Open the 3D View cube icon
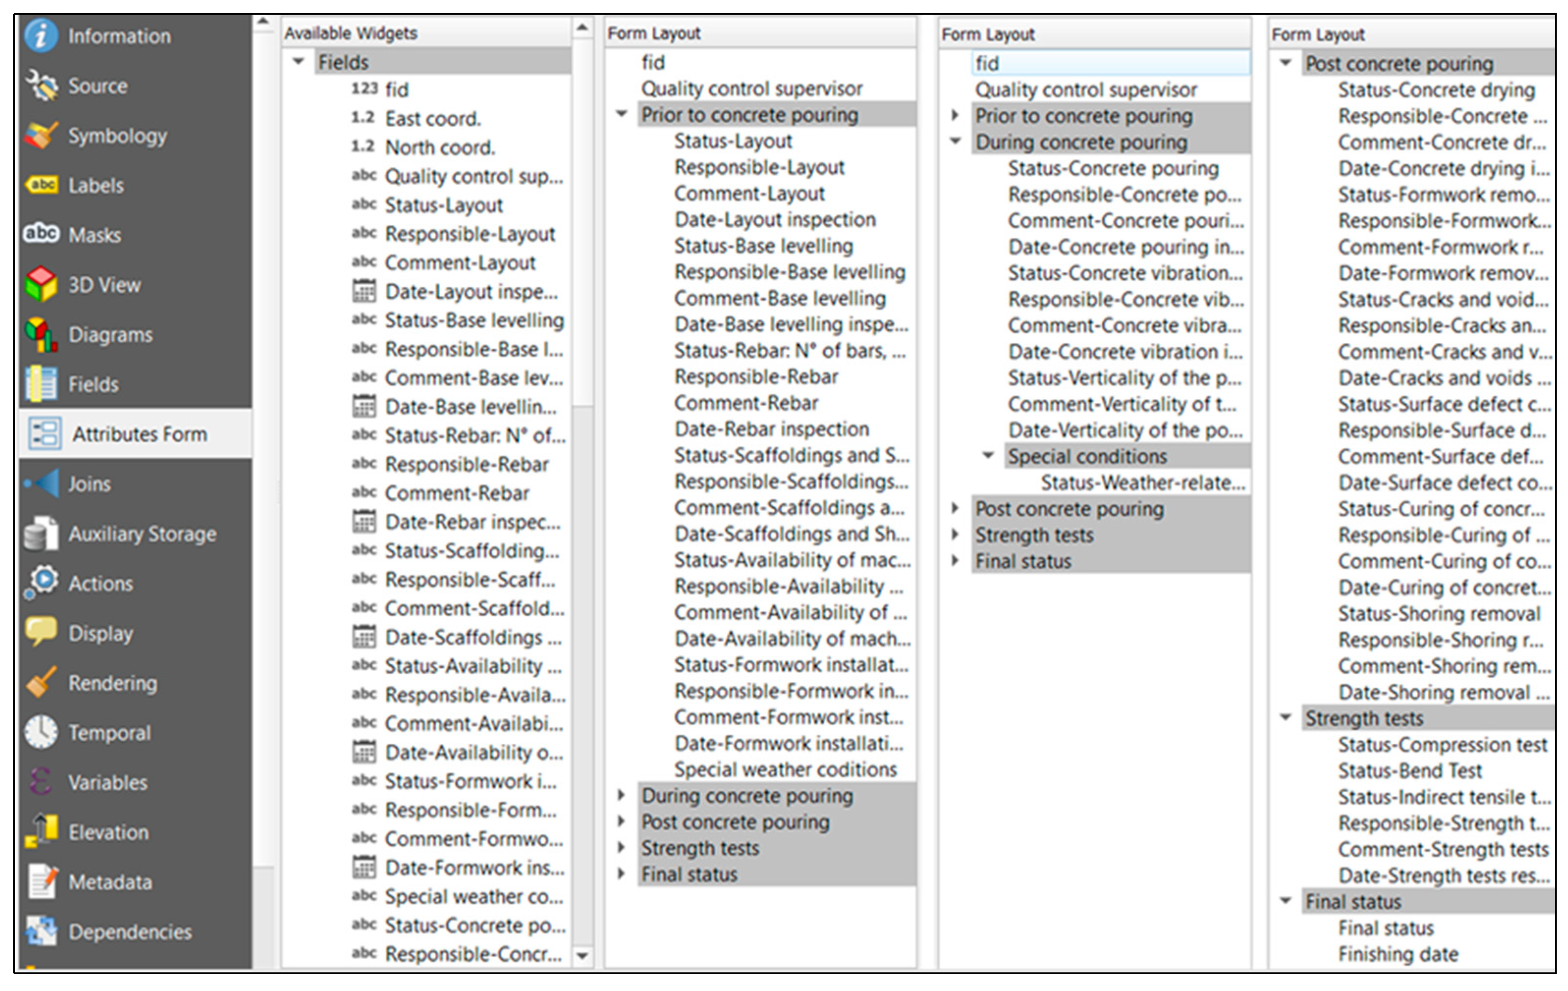1568x991 pixels. pos(40,284)
